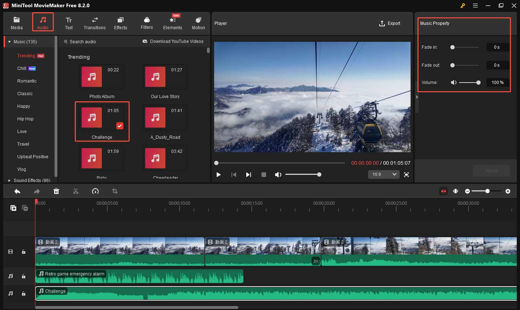Open the Media tab
This screenshot has height=310, width=520.
tap(17, 23)
